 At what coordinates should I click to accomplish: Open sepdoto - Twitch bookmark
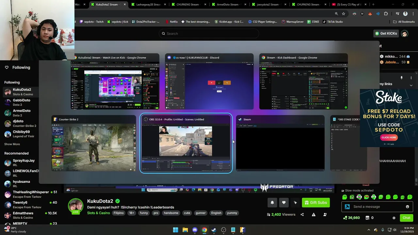(91, 22)
